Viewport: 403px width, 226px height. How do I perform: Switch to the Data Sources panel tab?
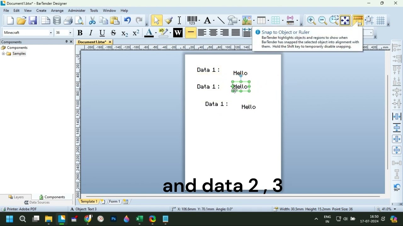click(x=37, y=202)
